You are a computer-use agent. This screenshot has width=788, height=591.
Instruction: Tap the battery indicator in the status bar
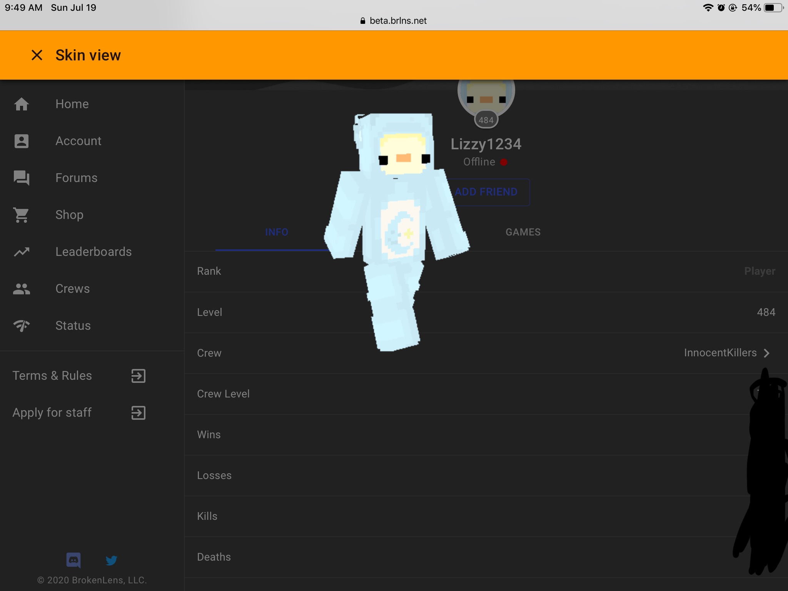[x=773, y=8]
